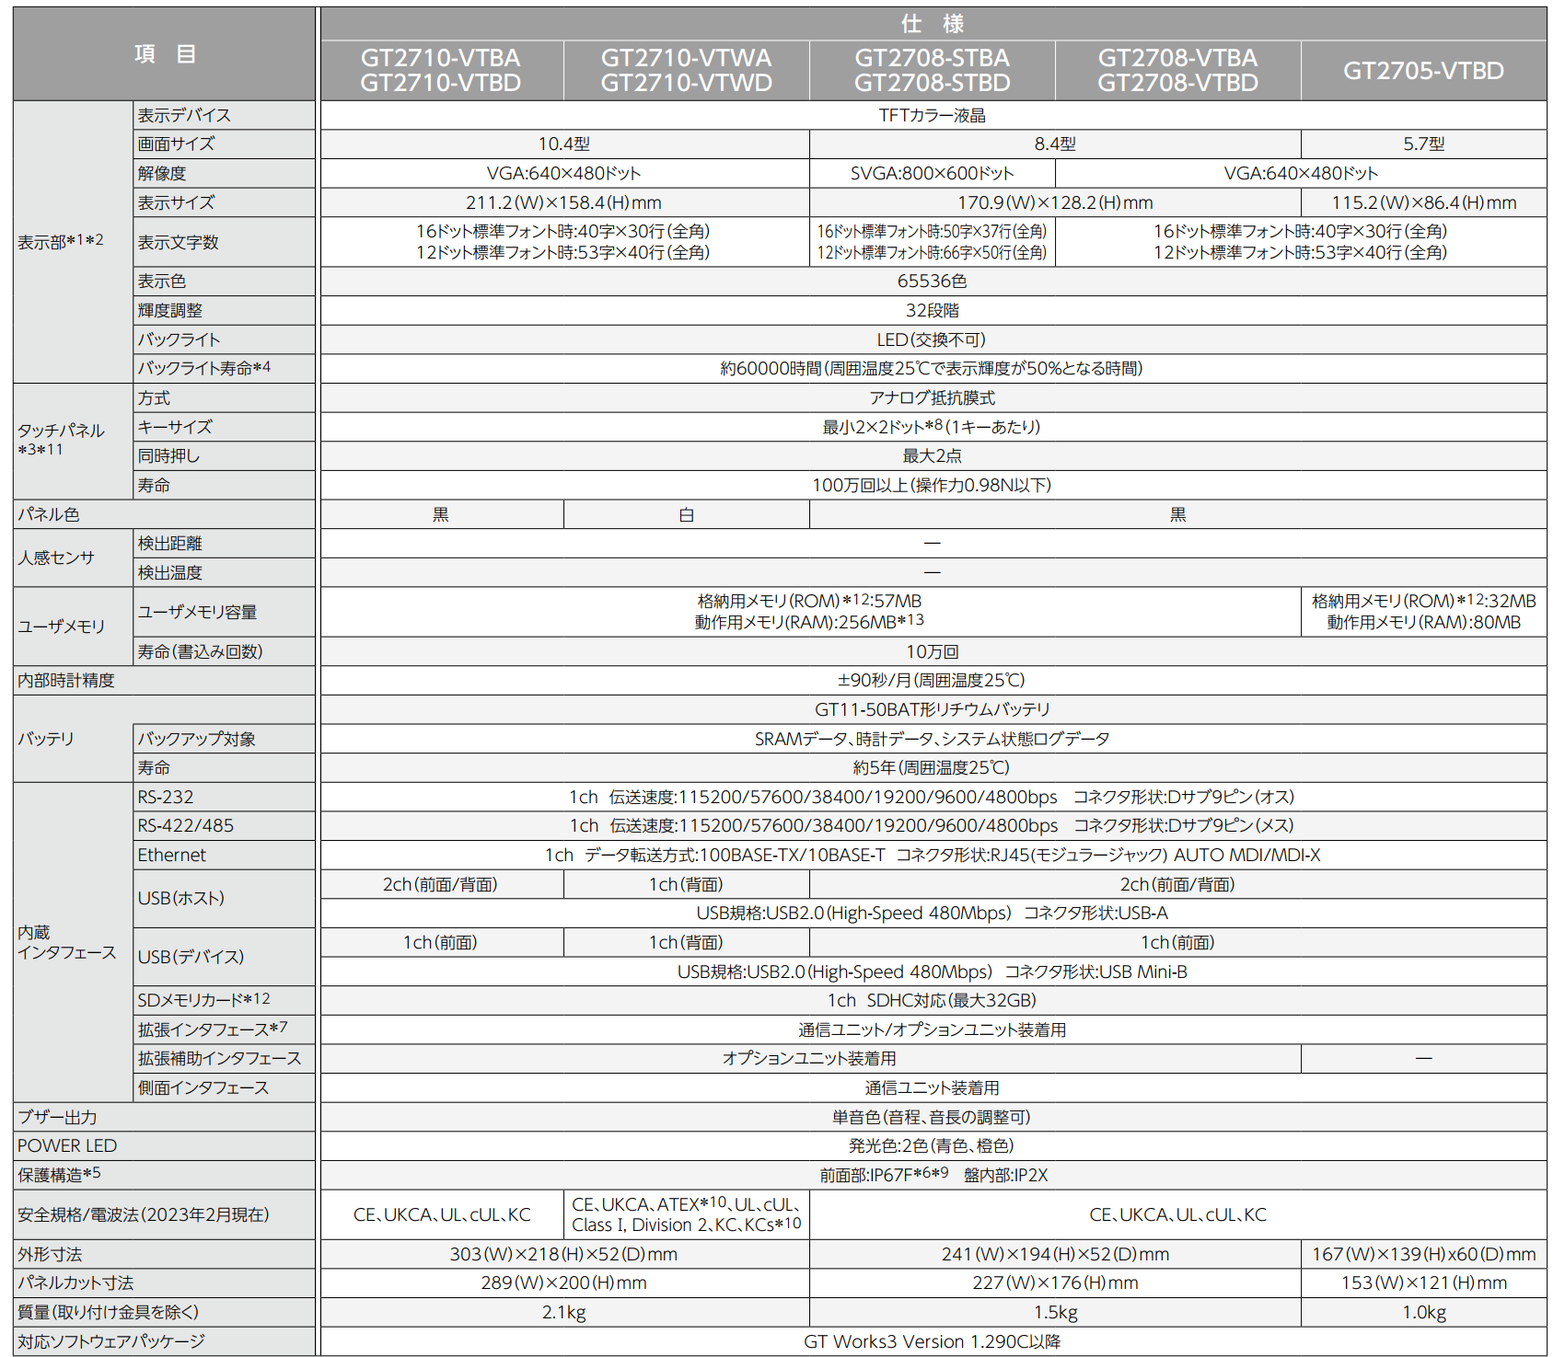Screen dimensions: 1565x1357
Task: Click the 5.7型 screen size cell
Action: tap(1424, 144)
